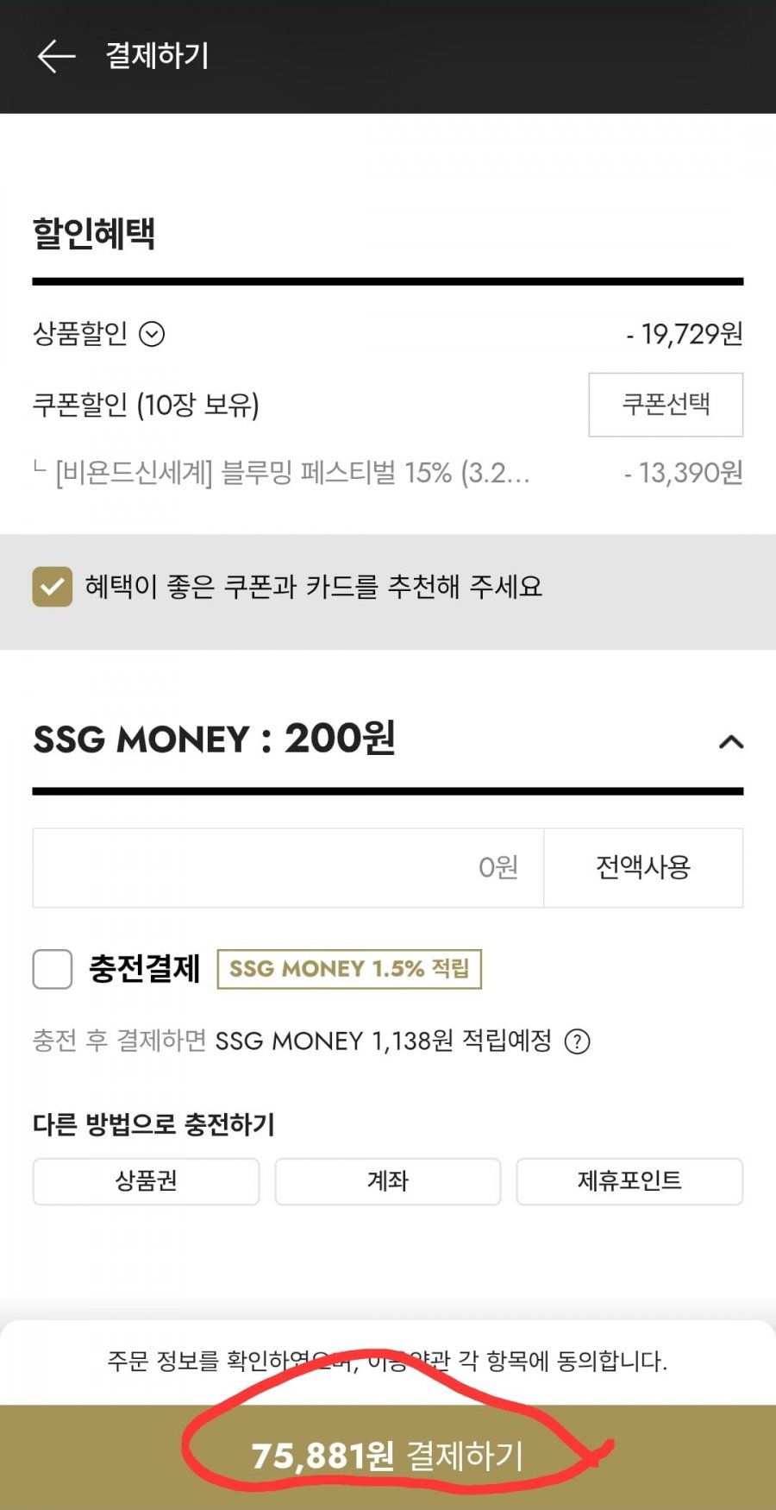Tap the 충전결제 label text

[144, 969]
